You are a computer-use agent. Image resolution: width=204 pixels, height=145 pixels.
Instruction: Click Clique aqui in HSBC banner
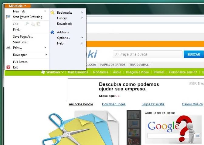107,96
